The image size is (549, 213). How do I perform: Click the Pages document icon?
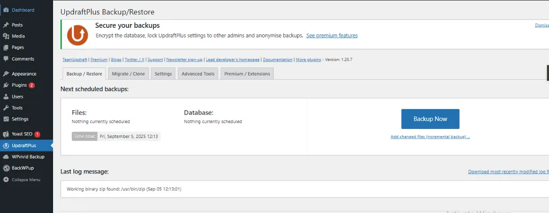point(5,48)
